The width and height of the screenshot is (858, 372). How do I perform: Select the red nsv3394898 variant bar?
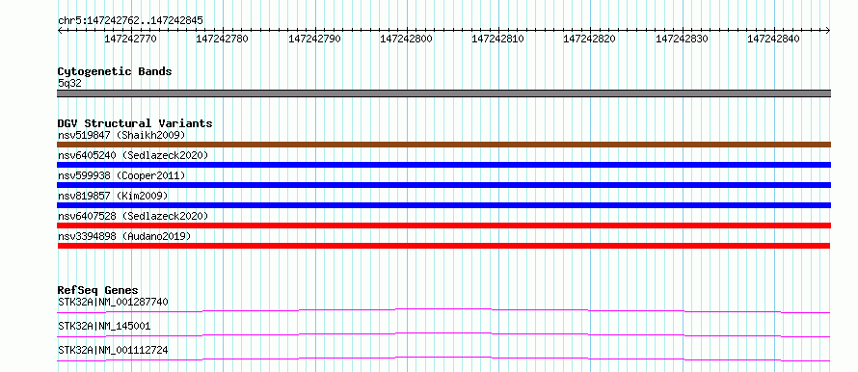click(x=443, y=246)
